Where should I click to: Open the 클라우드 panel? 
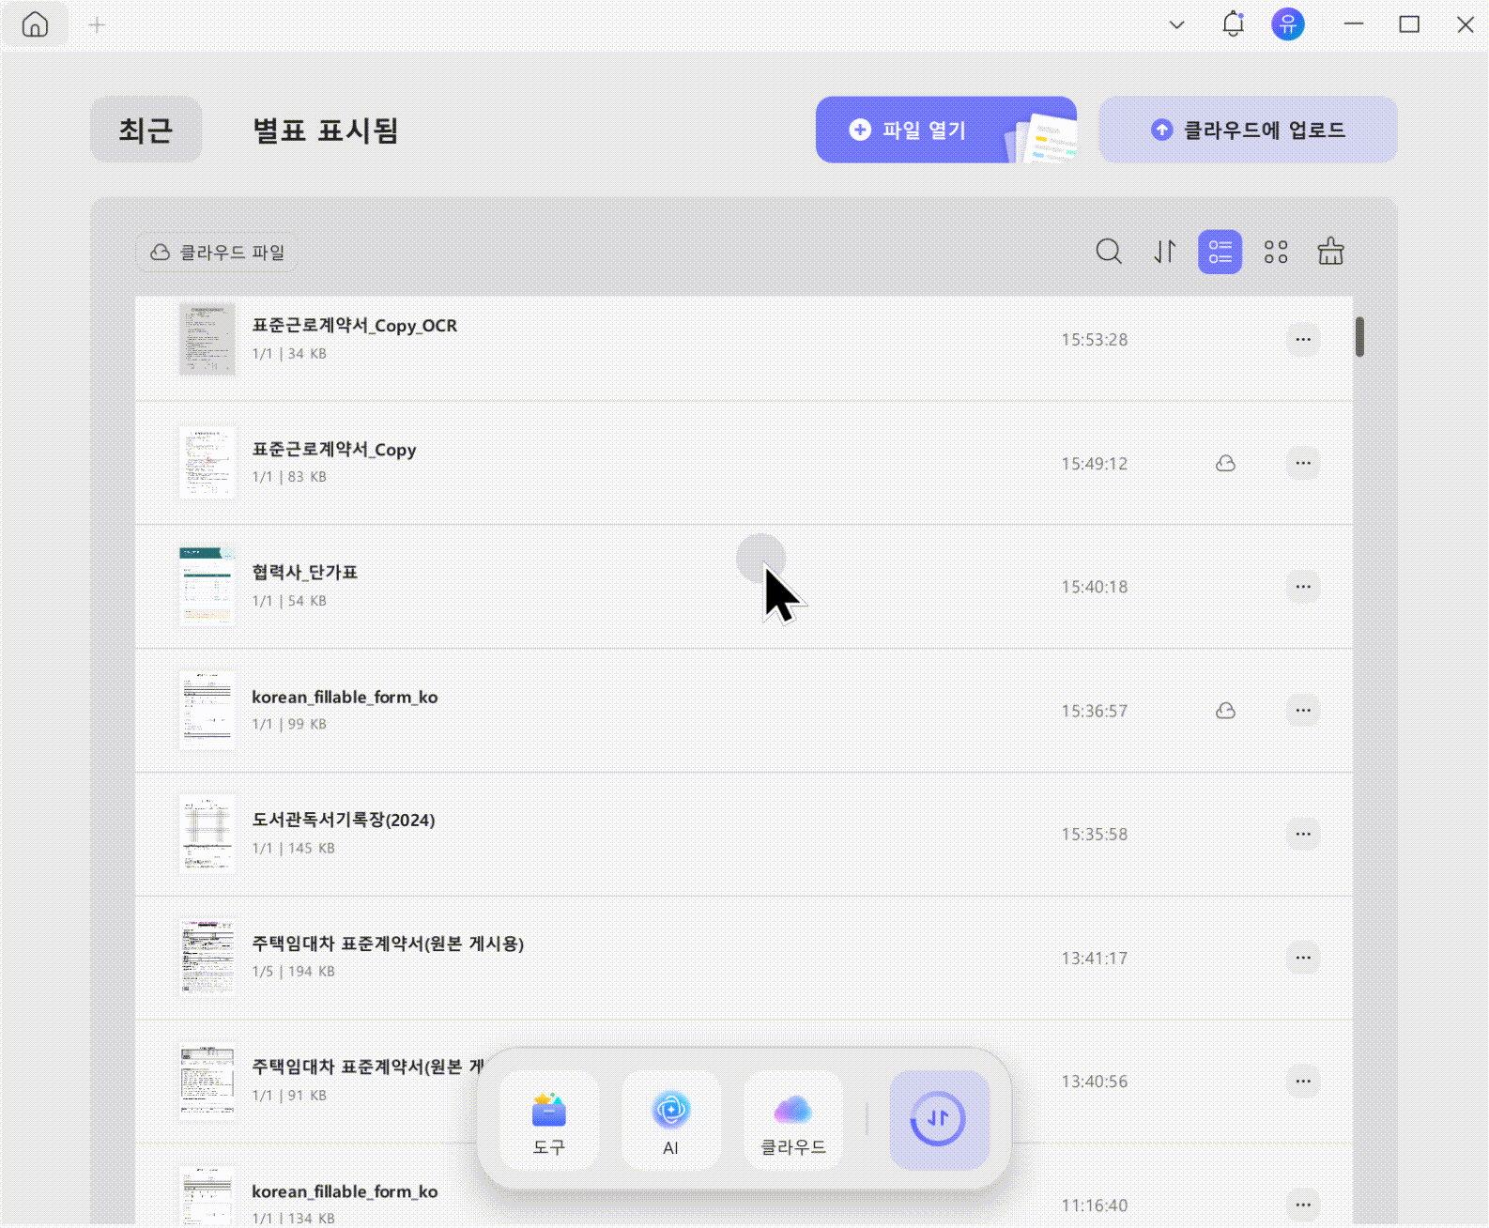click(x=792, y=1120)
